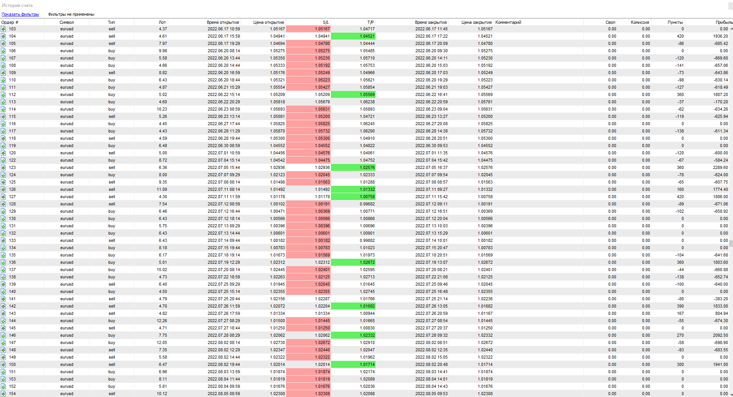Image resolution: width=733 pixels, height=397 pixels.
Task: Sort by the 'Прибыль' column header
Action: click(x=723, y=22)
